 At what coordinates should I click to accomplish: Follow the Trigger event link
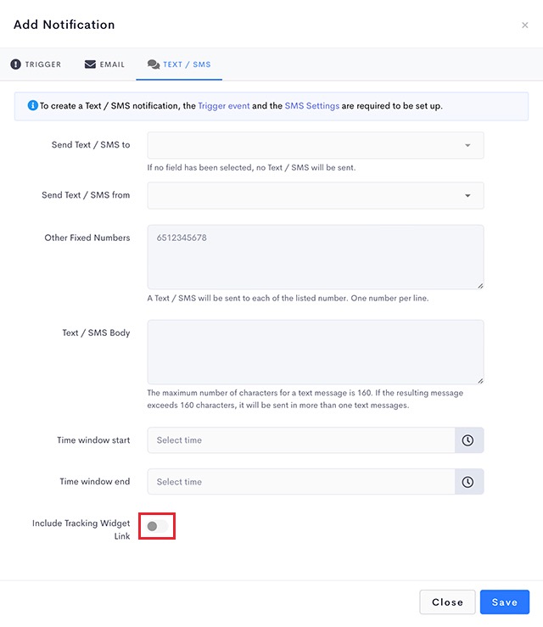224,105
